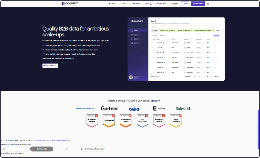Click the export icon in Taylor Mason's row
The width and height of the screenshot is (260, 158).
(x=215, y=43)
